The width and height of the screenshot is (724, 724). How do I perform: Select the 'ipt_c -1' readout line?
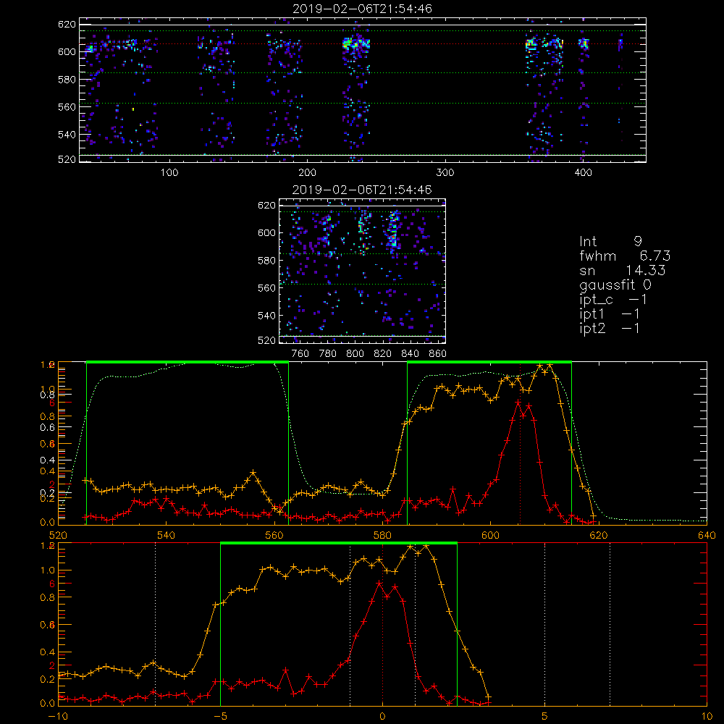(613, 300)
